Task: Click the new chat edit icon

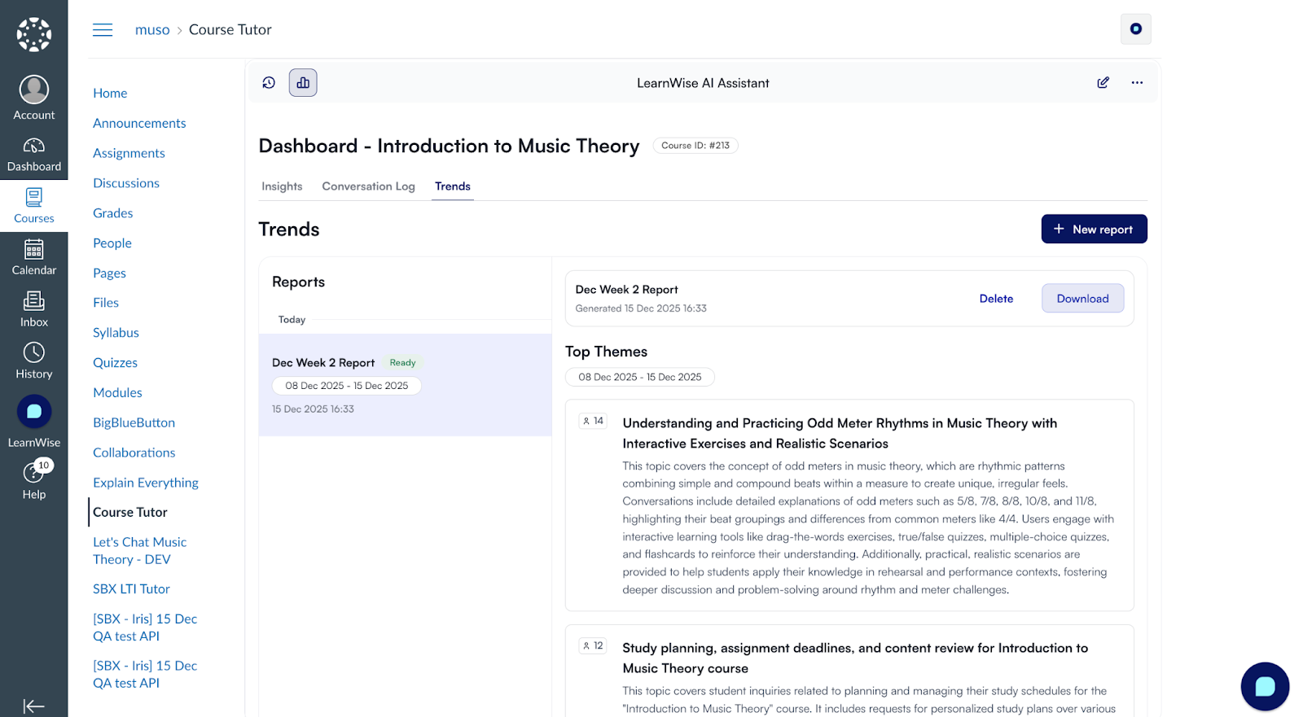Action: tap(1103, 83)
